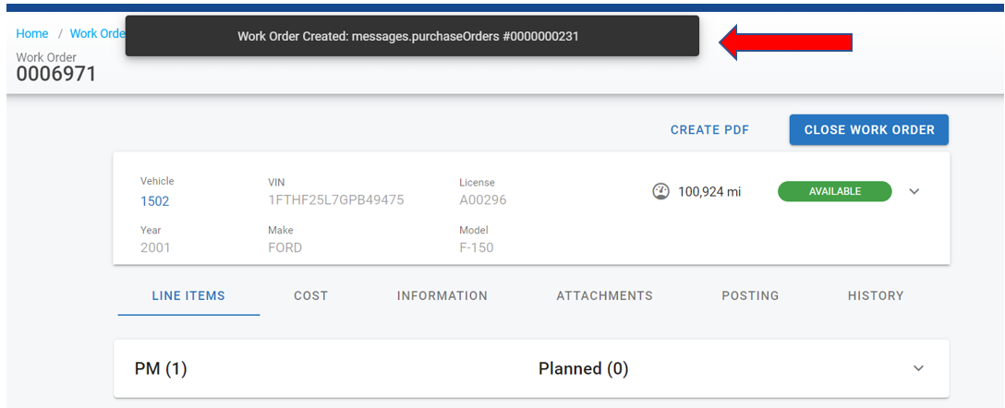Image resolution: width=1005 pixels, height=408 pixels.
Task: Open the POSTING tab
Action: pos(750,296)
